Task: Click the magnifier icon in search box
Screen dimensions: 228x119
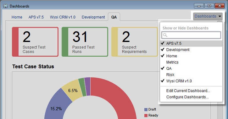Action: click(x=165, y=35)
